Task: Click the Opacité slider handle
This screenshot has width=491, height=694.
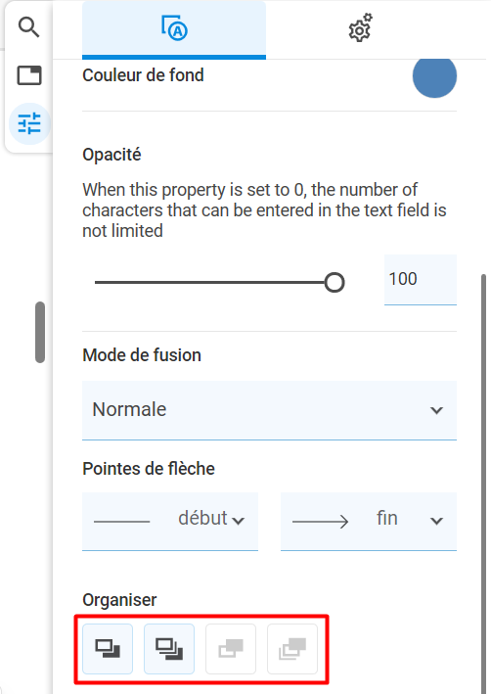Action: click(x=335, y=282)
